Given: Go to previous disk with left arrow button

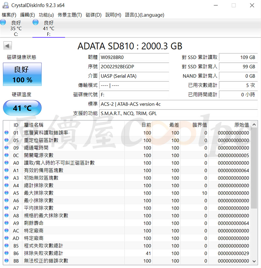Looking at the screenshot, I should coord(8,46).
